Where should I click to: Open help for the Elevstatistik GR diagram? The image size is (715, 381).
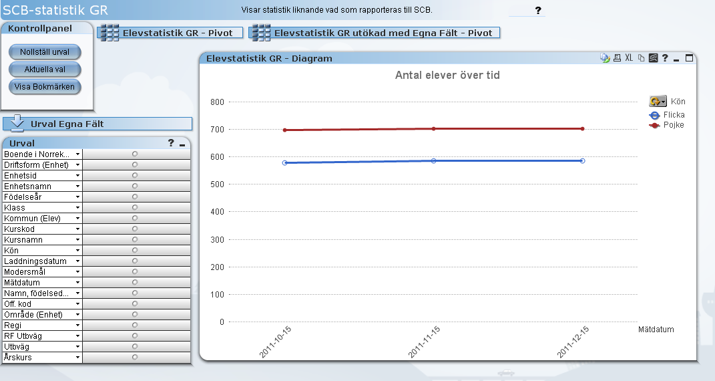tap(665, 58)
